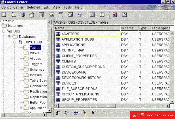Viewport: 175px width, 119px height.
Task: Click the Find flashlight icon
Action: (x=85, y=113)
